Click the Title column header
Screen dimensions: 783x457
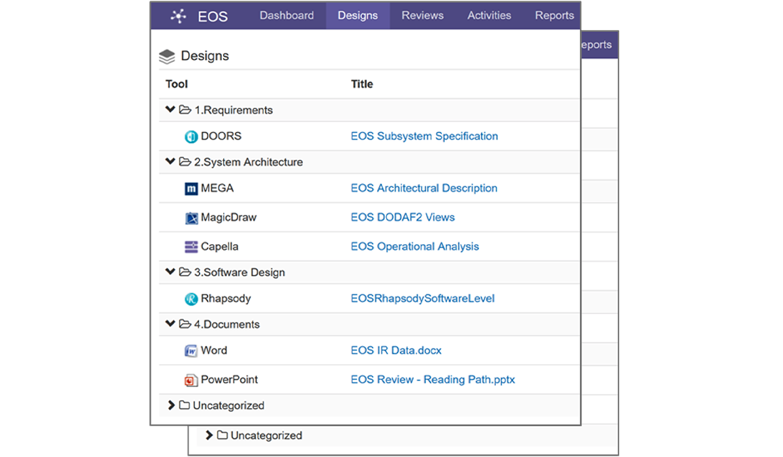[x=362, y=84]
